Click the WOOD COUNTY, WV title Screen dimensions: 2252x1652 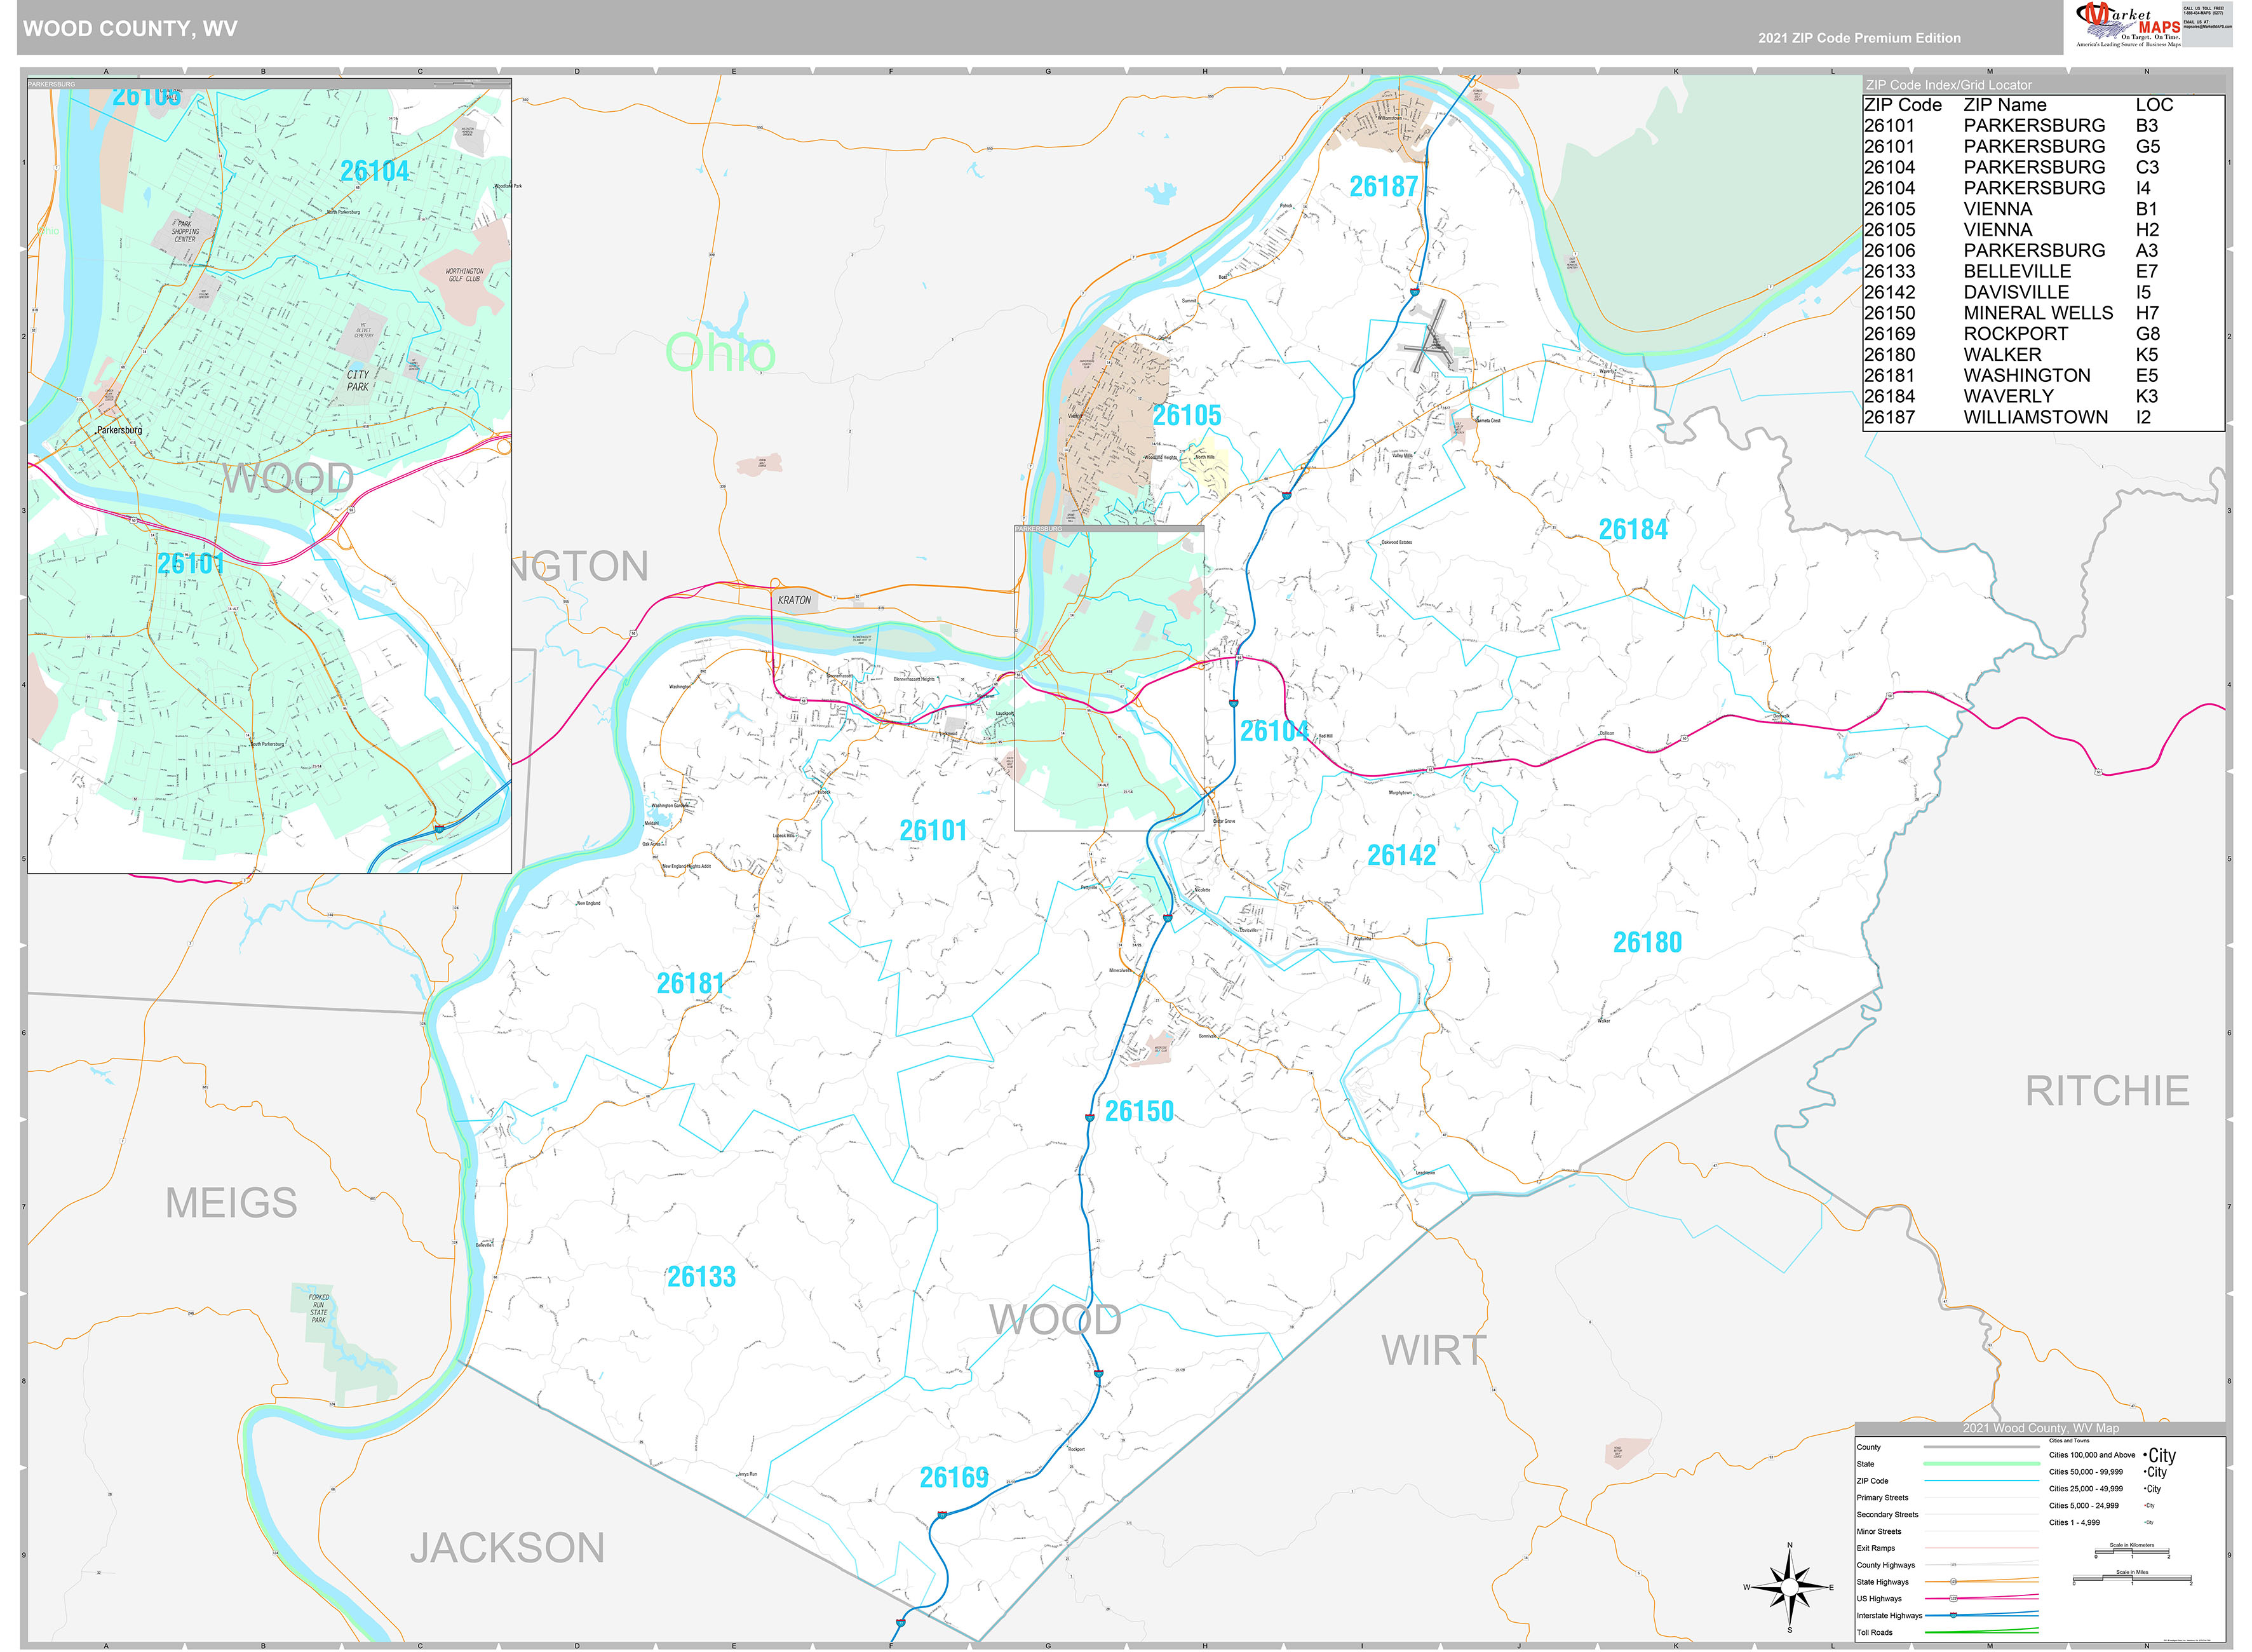[130, 28]
